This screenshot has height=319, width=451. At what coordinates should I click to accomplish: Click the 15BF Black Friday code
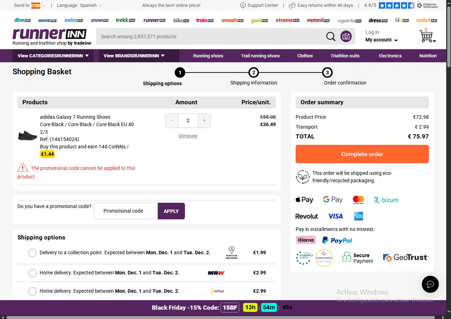pos(230,308)
